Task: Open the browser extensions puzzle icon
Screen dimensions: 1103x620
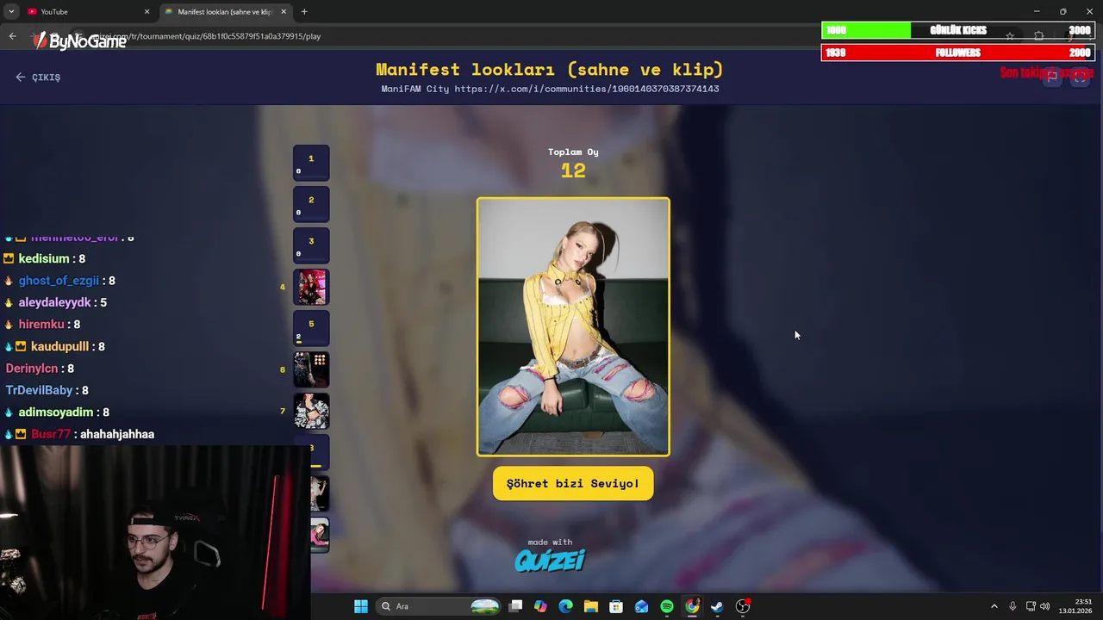Action: coord(1038,36)
